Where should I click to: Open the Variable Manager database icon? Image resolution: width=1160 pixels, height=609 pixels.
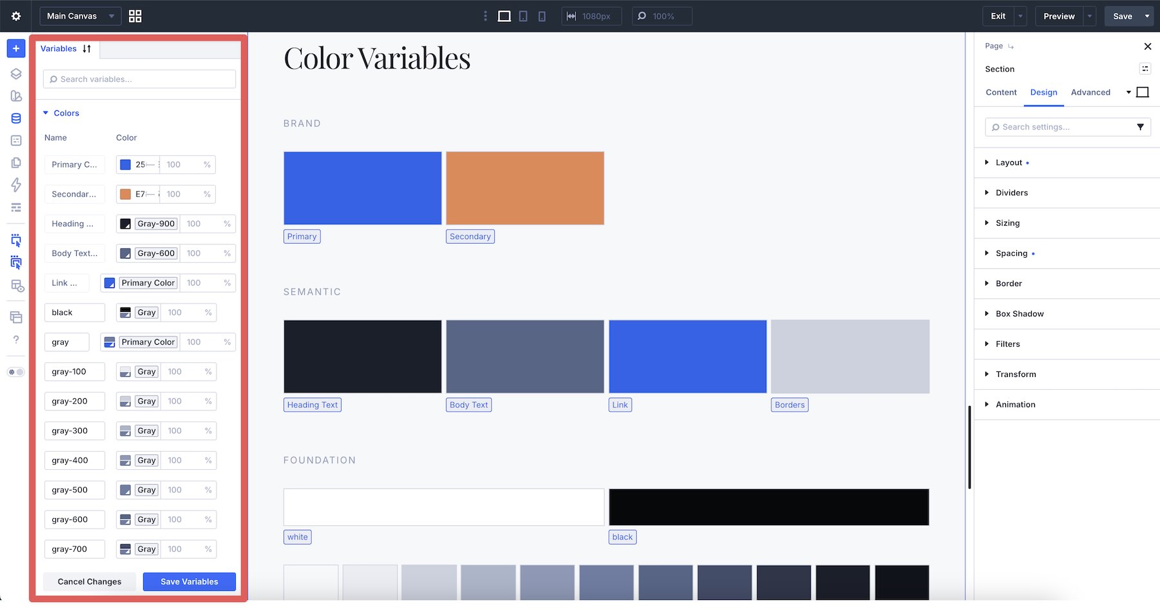16,119
